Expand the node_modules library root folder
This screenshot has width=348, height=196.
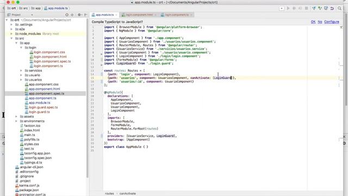[x=11, y=34]
